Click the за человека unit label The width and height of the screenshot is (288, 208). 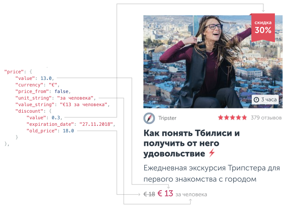191,194
